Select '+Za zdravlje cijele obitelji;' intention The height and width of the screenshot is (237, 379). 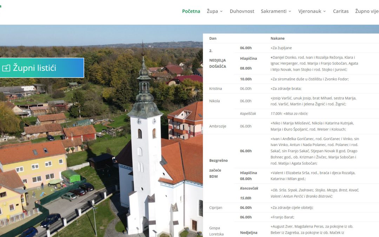pos(292,208)
